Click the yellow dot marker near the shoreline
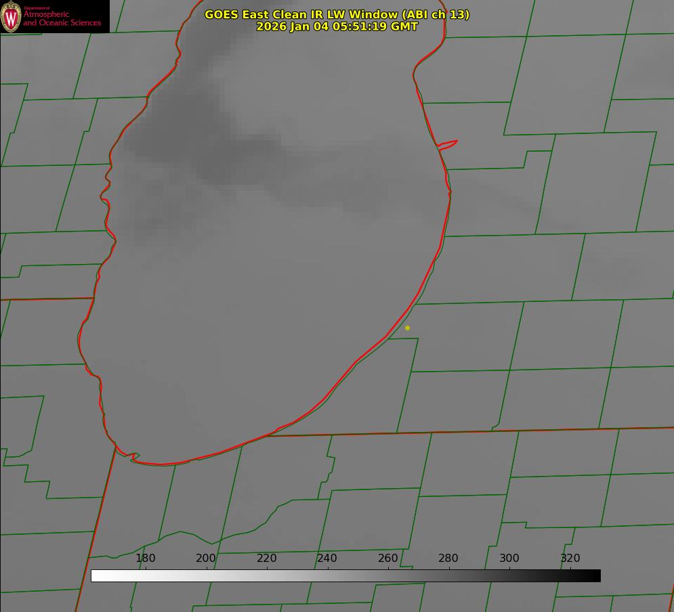The width and height of the screenshot is (674, 612). click(407, 328)
